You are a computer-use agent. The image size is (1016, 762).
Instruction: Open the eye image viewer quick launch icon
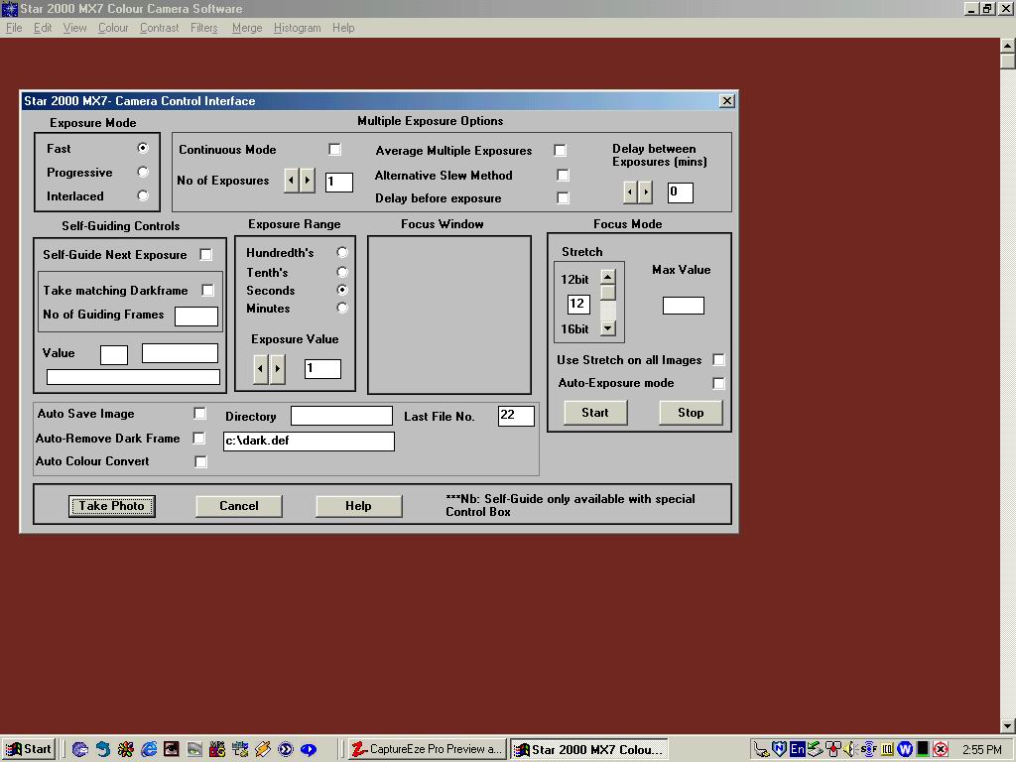pyautogui.click(x=171, y=749)
